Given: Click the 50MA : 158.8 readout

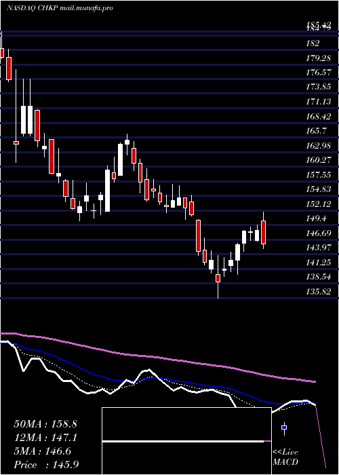Looking at the screenshot, I should coord(45,424).
